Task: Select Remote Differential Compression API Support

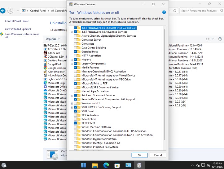Action: click(x=108, y=99)
